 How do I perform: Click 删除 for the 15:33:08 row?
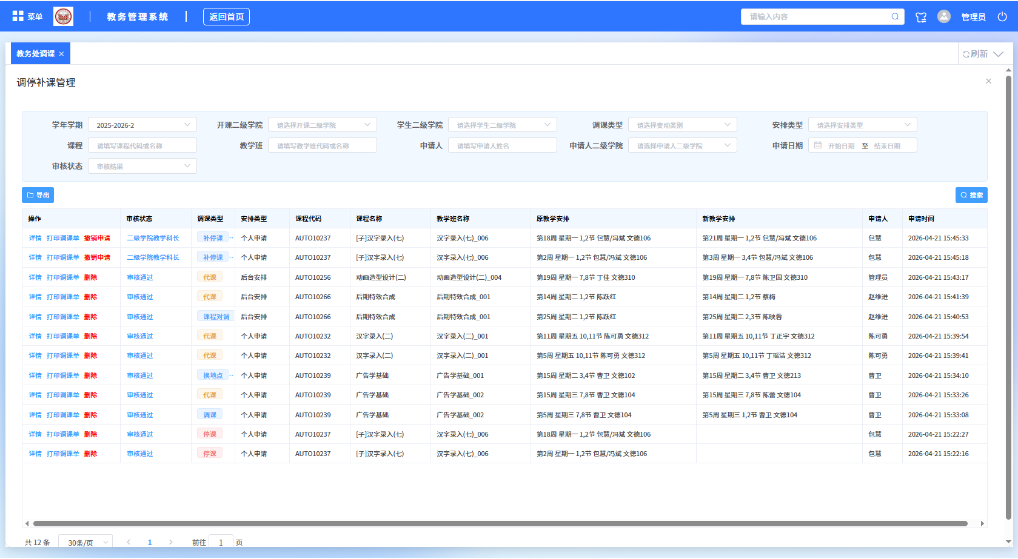[x=90, y=415]
